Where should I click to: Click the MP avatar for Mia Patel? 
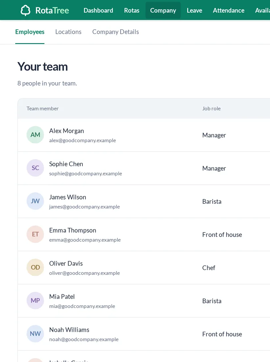[x=35, y=301]
